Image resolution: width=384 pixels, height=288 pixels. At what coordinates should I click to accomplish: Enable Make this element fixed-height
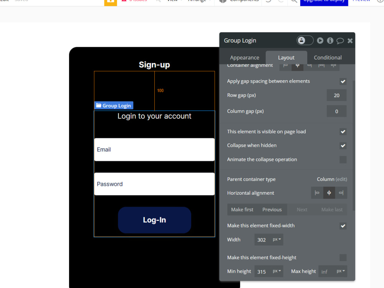[x=343, y=258]
